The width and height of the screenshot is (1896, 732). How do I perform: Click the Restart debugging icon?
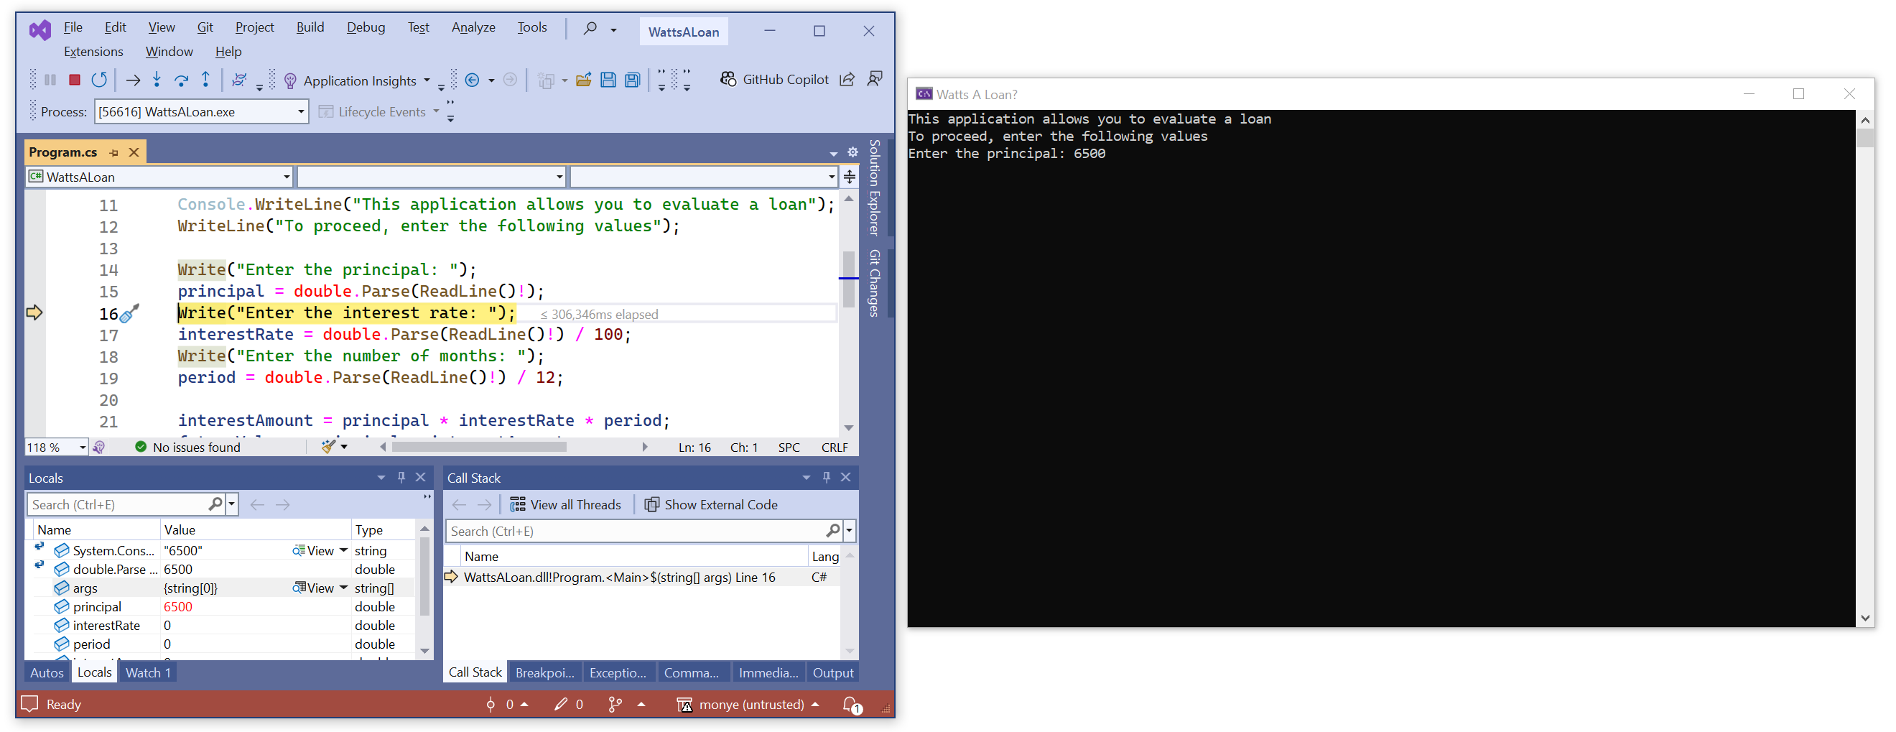tap(99, 80)
